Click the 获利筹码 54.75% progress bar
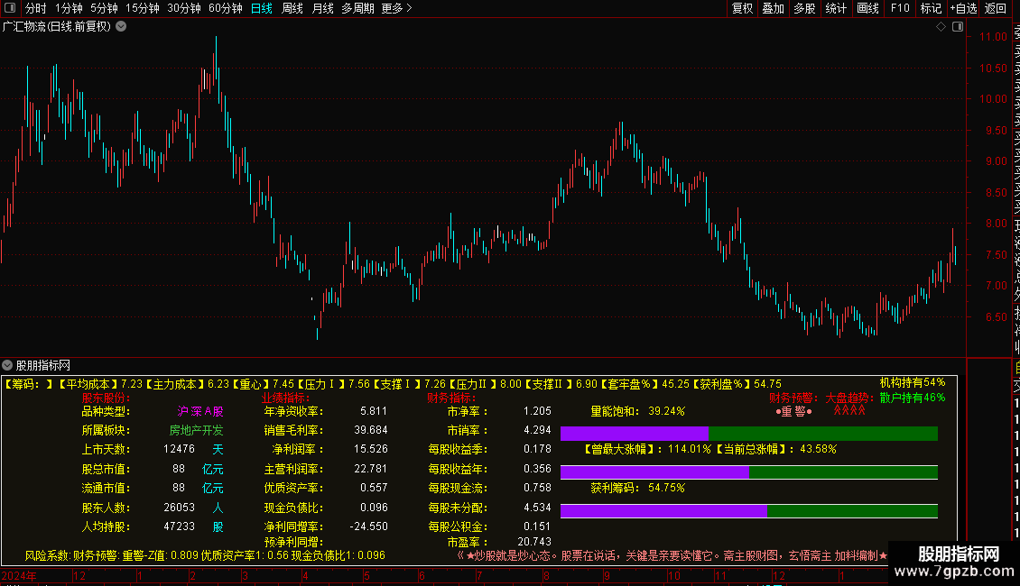This screenshot has width=1020, height=586. pos(748,511)
